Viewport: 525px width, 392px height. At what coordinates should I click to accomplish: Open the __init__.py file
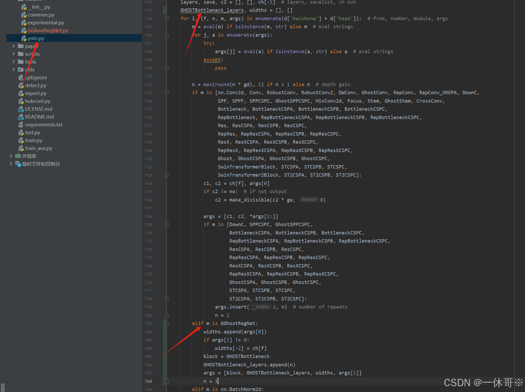pos(39,7)
